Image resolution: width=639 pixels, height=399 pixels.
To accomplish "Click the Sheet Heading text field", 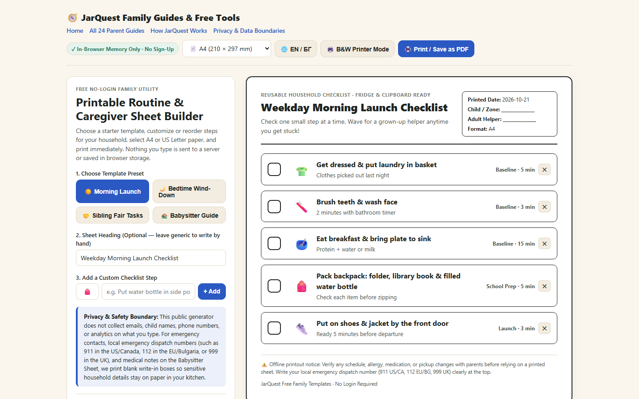I will pyautogui.click(x=151, y=258).
